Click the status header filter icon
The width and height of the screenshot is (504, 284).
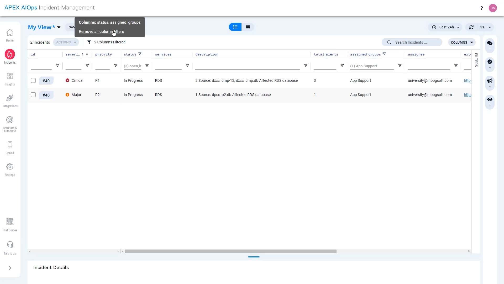[140, 54]
